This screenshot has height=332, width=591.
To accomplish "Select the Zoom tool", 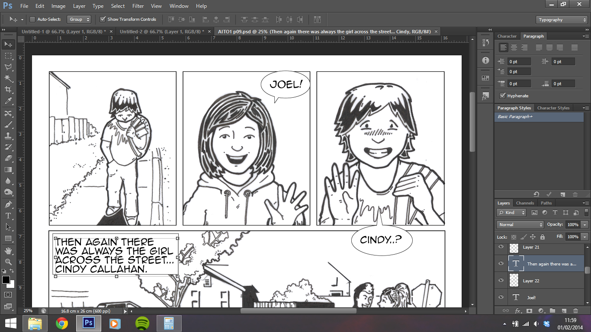I will click(8, 262).
